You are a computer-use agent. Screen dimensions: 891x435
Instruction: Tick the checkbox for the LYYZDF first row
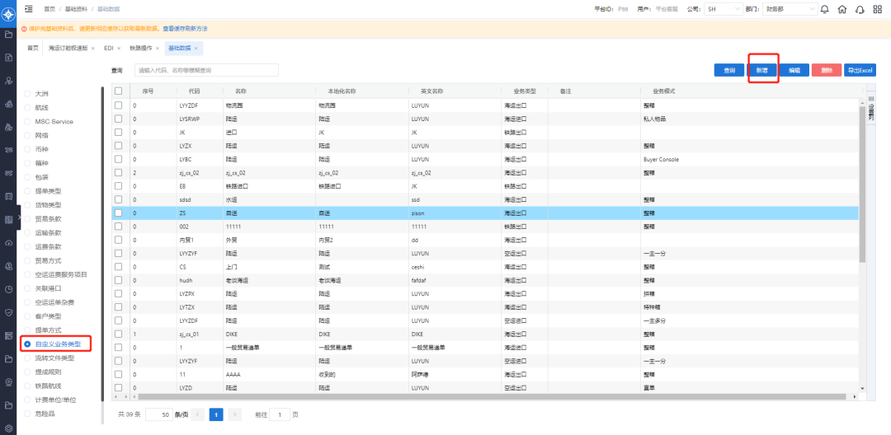point(118,105)
